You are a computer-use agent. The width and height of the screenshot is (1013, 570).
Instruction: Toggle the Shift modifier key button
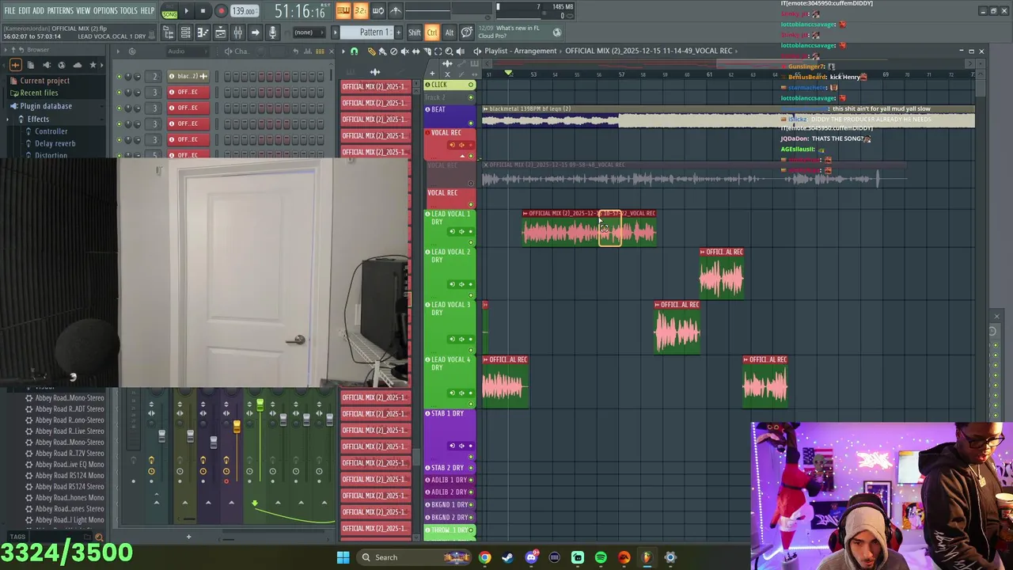415,32
